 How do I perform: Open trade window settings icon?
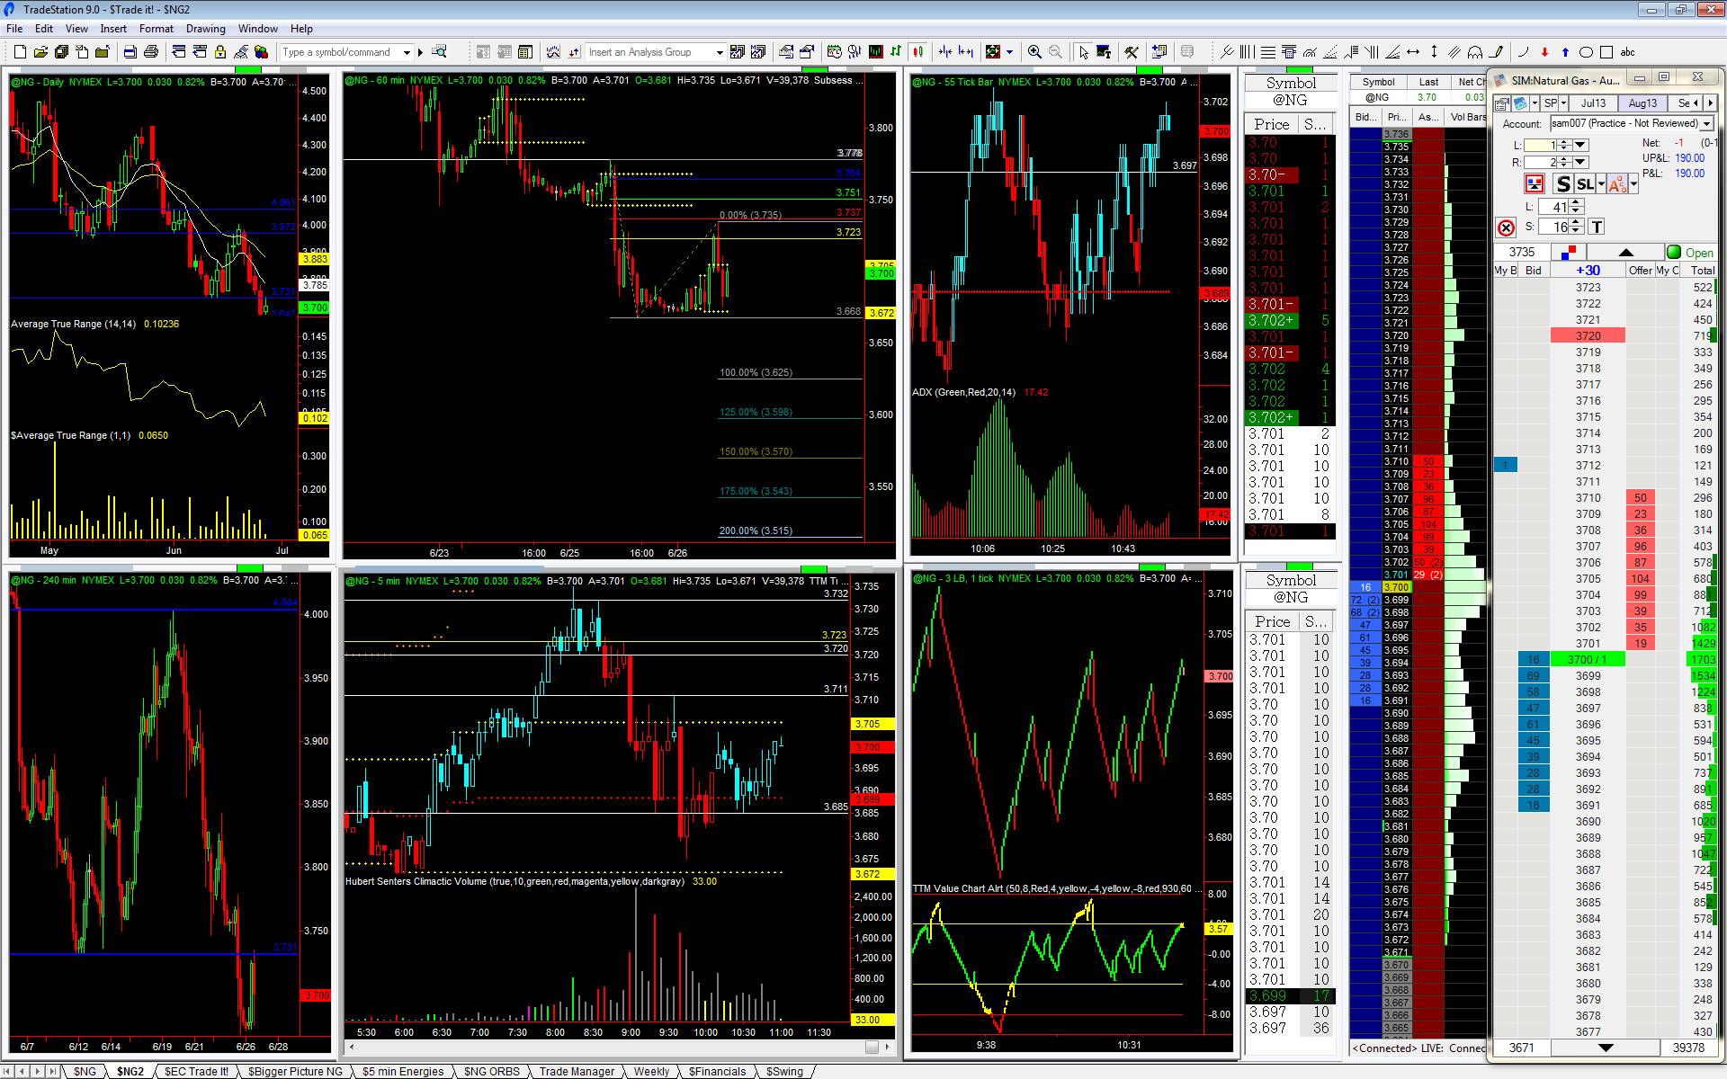pos(1502,103)
